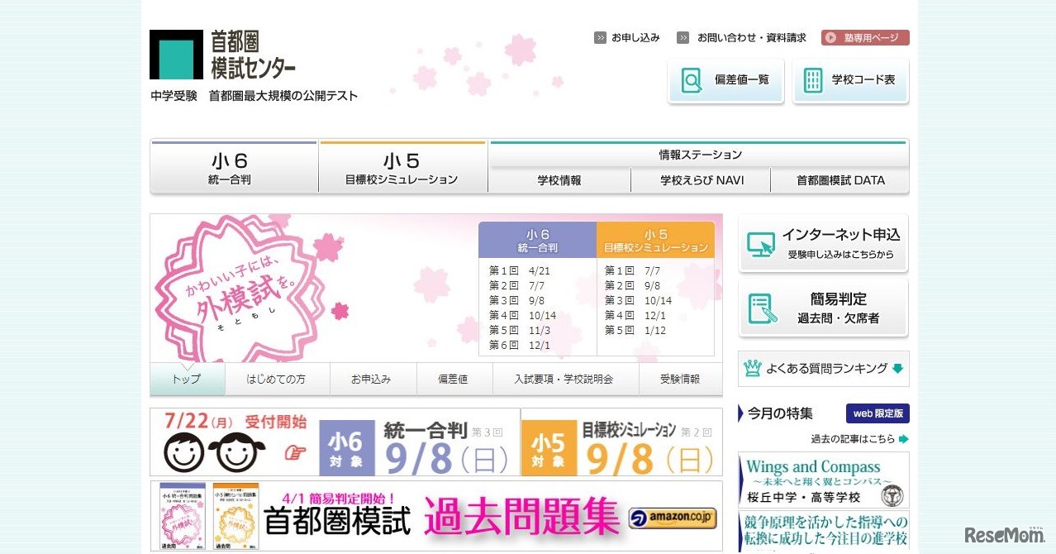
Task: Switch to the 受験情報 tab
Action: pos(680,379)
